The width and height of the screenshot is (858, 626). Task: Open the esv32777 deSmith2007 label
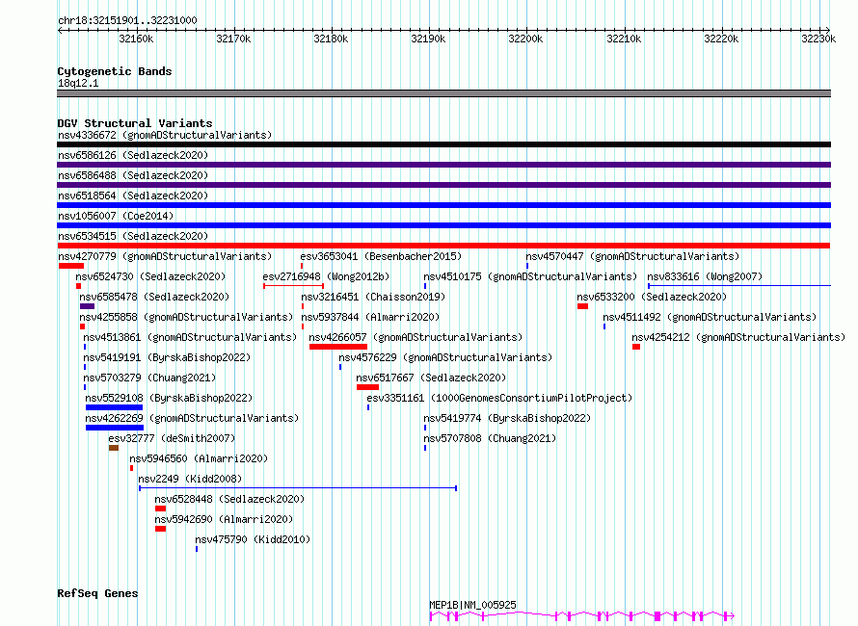pos(172,438)
